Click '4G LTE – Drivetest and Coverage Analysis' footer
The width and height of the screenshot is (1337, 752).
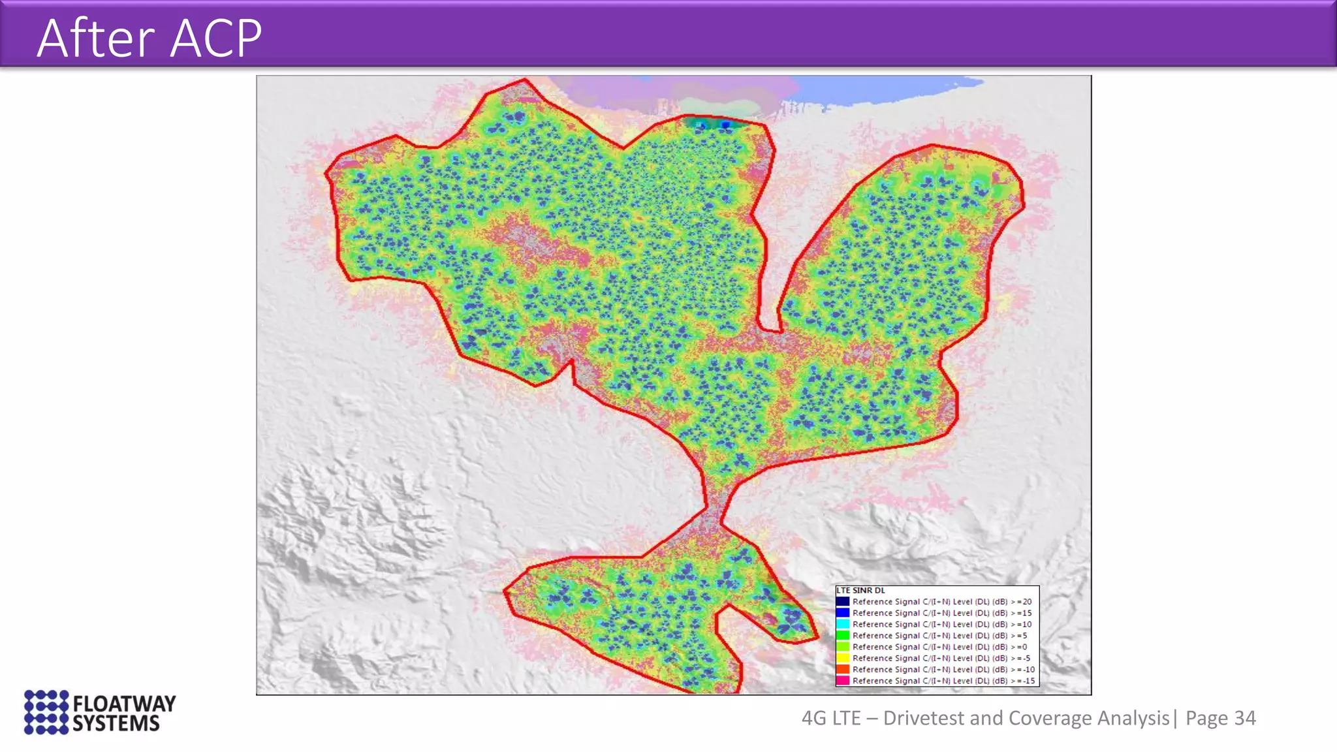(985, 718)
